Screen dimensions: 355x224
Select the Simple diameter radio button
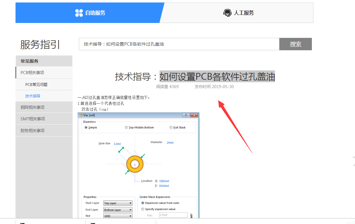pyautogui.click(x=86, y=128)
